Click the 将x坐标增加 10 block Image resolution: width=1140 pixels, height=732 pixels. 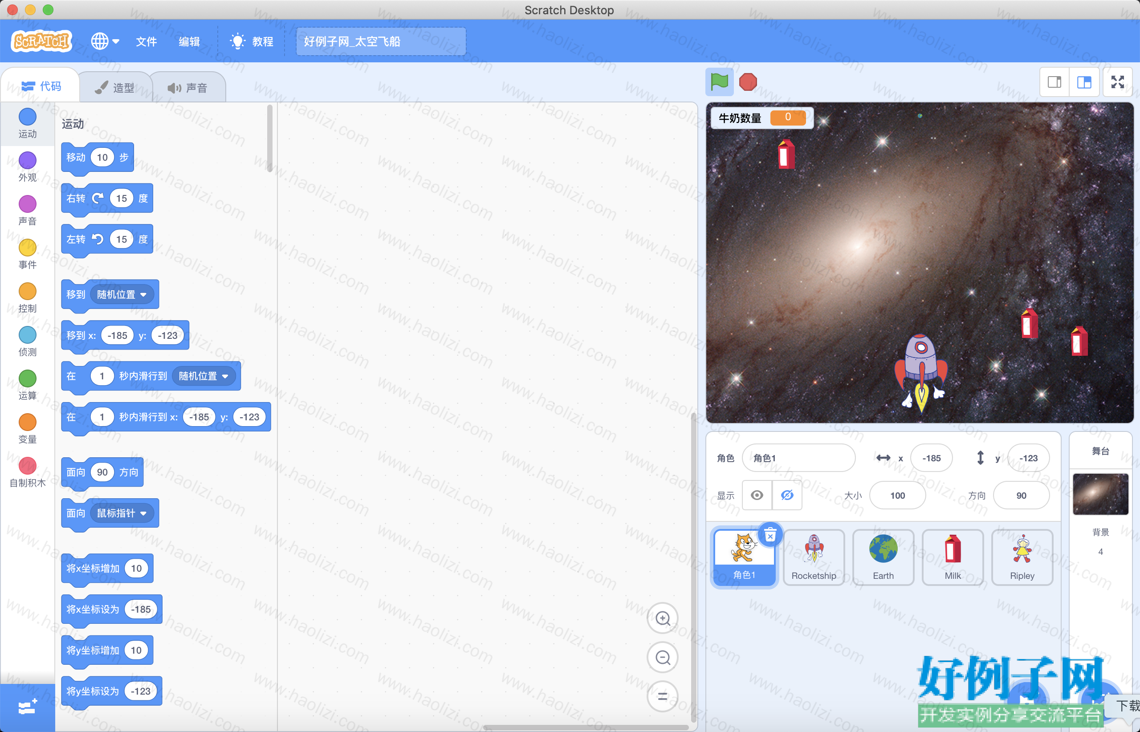[x=107, y=569]
